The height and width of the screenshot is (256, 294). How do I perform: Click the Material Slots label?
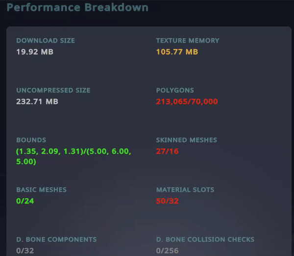tap(185, 190)
